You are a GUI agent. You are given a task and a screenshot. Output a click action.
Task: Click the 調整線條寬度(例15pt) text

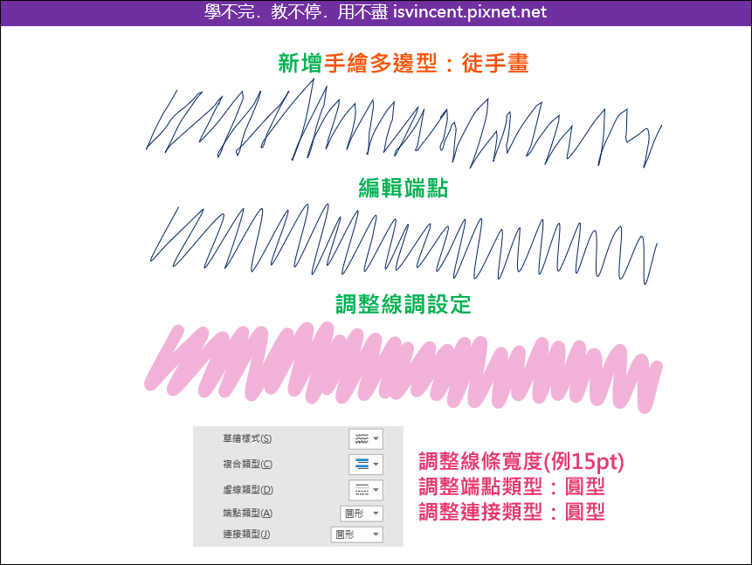coord(521,462)
